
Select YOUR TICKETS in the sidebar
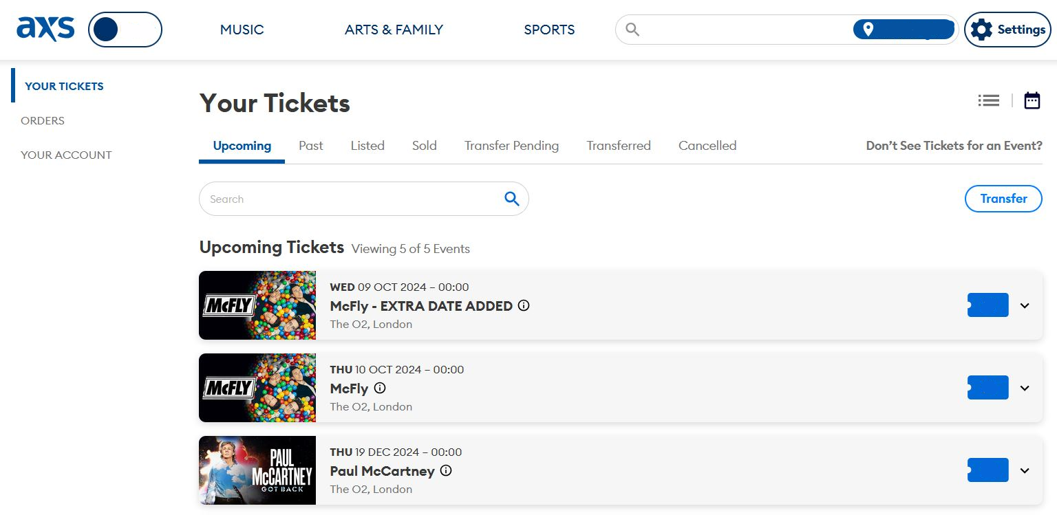click(x=64, y=86)
